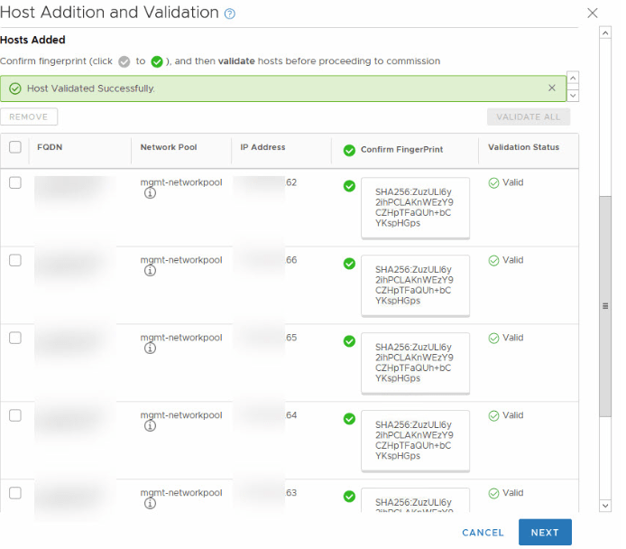Select the checkbox for host ending .64

15,415
